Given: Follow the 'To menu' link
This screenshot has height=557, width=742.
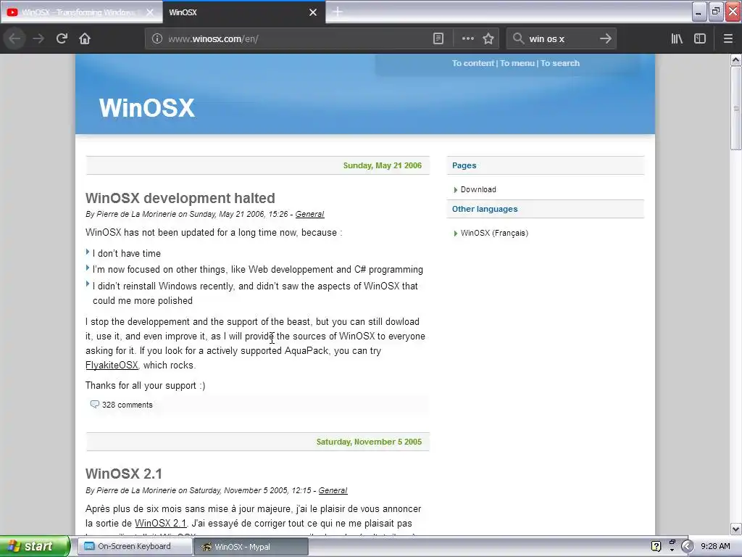Looking at the screenshot, I should click(517, 63).
